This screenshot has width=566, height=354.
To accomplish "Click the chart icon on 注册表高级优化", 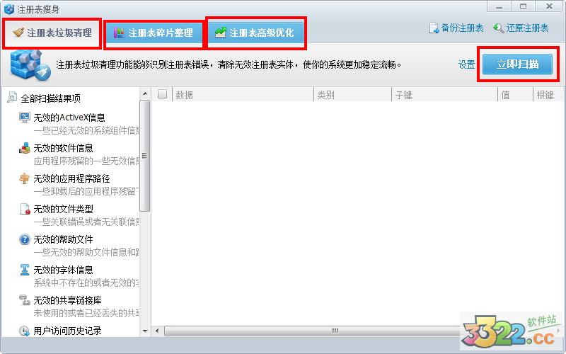I will [220, 33].
